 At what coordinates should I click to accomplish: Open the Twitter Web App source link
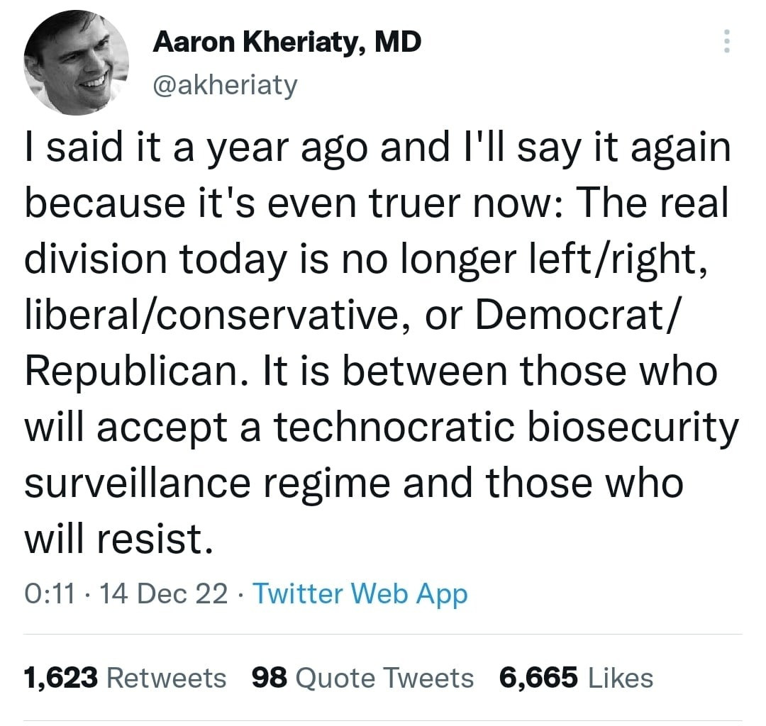pos(360,593)
